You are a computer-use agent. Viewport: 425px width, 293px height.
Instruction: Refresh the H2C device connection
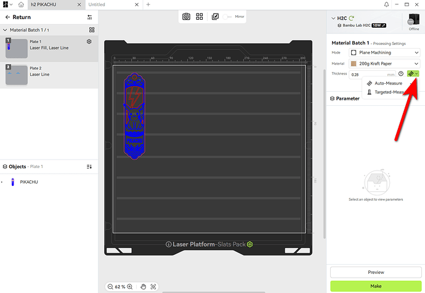pos(352,18)
